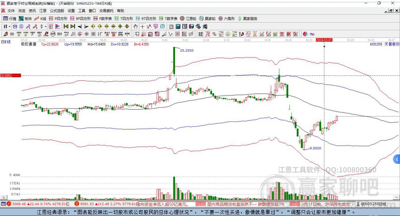Select the percent % drawing tool
Image resolution: width=400 pixels, height=216 pixels.
(214, 34)
